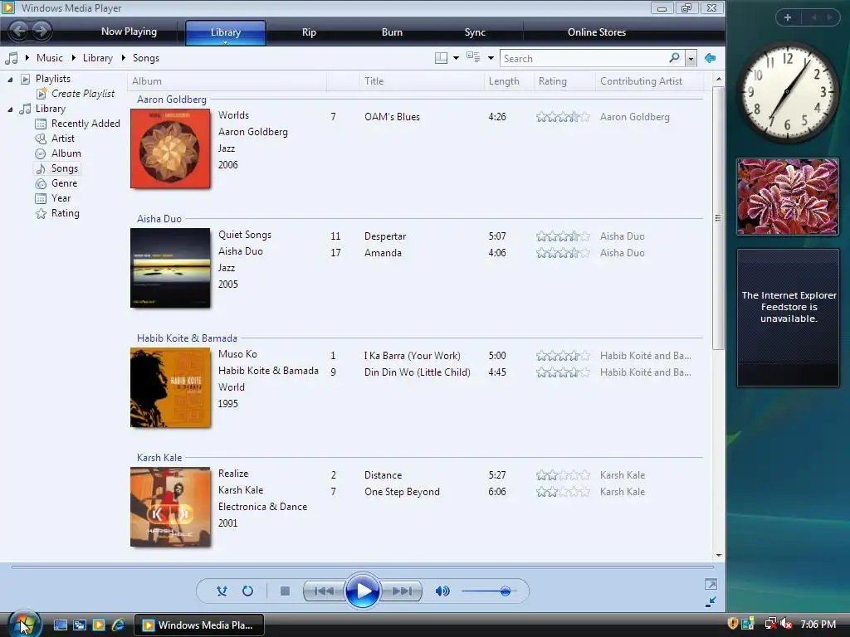
Task: Click in the Search box
Action: (x=584, y=59)
